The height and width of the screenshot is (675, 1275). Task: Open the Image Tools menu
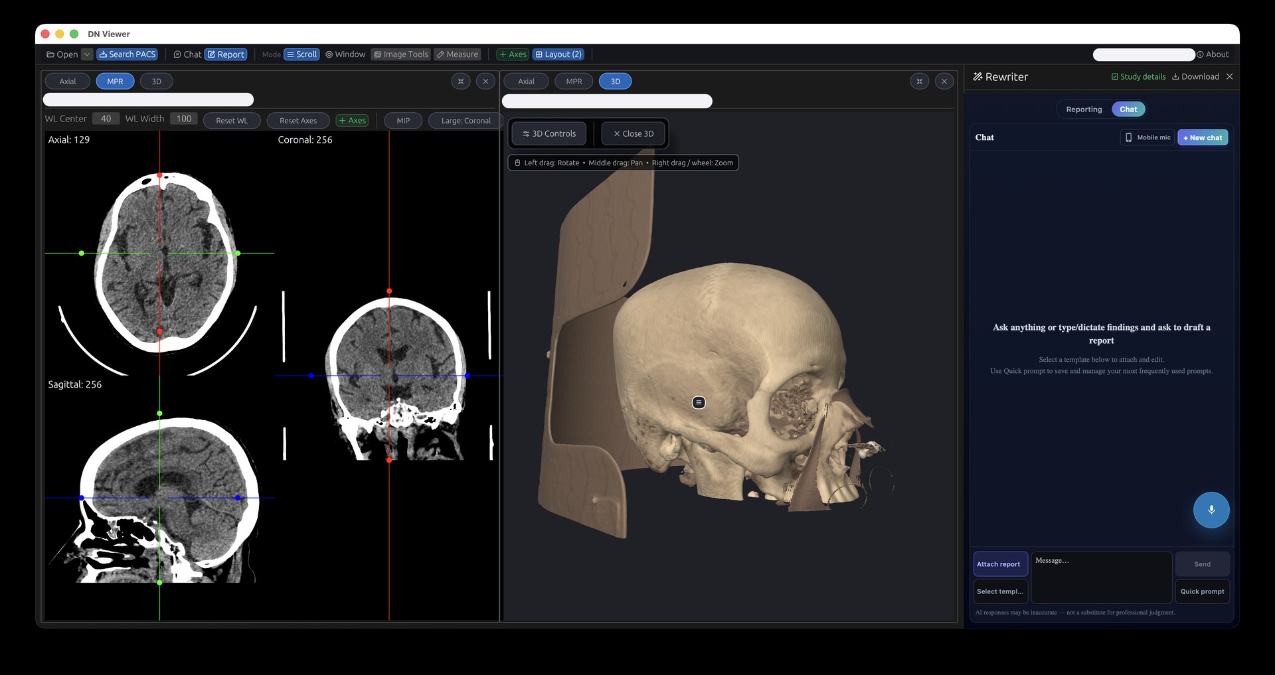[x=401, y=54]
